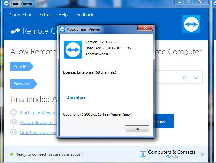Click the favorite star in partner ID field
The width and height of the screenshot is (216, 163).
185,77
